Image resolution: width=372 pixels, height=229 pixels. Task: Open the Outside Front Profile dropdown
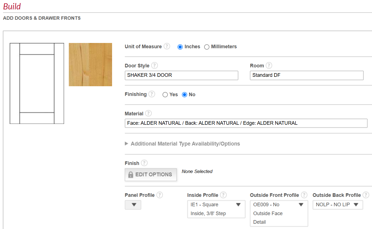[279, 213]
